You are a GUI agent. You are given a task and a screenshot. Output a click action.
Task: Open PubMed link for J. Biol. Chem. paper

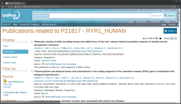point(74,51)
